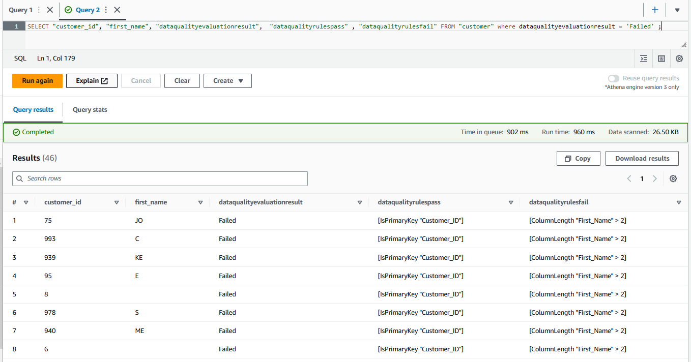Click the Run again button
Screen dimensions: 691x362
[x=37, y=81]
